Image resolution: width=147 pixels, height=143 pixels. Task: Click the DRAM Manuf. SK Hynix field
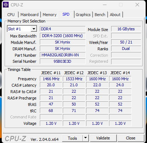click(62, 48)
